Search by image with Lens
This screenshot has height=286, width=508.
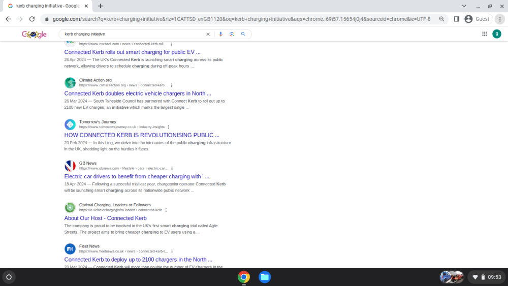click(232, 34)
